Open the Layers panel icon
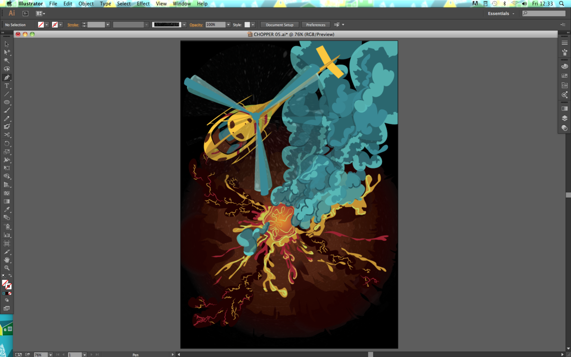The height and width of the screenshot is (357, 571). pyautogui.click(x=564, y=118)
